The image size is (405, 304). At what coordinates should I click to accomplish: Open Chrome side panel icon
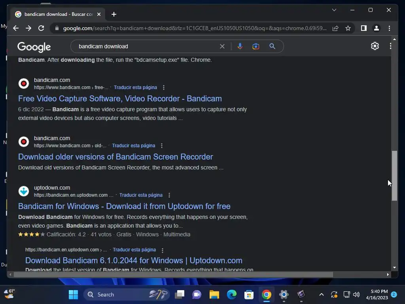coord(364,28)
